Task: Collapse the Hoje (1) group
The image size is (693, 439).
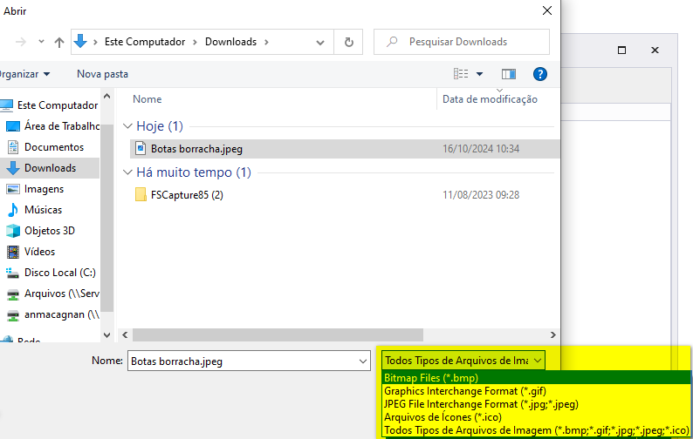Action: (127, 126)
